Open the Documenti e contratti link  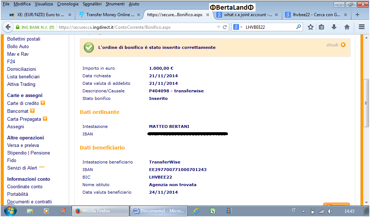(x=30, y=202)
